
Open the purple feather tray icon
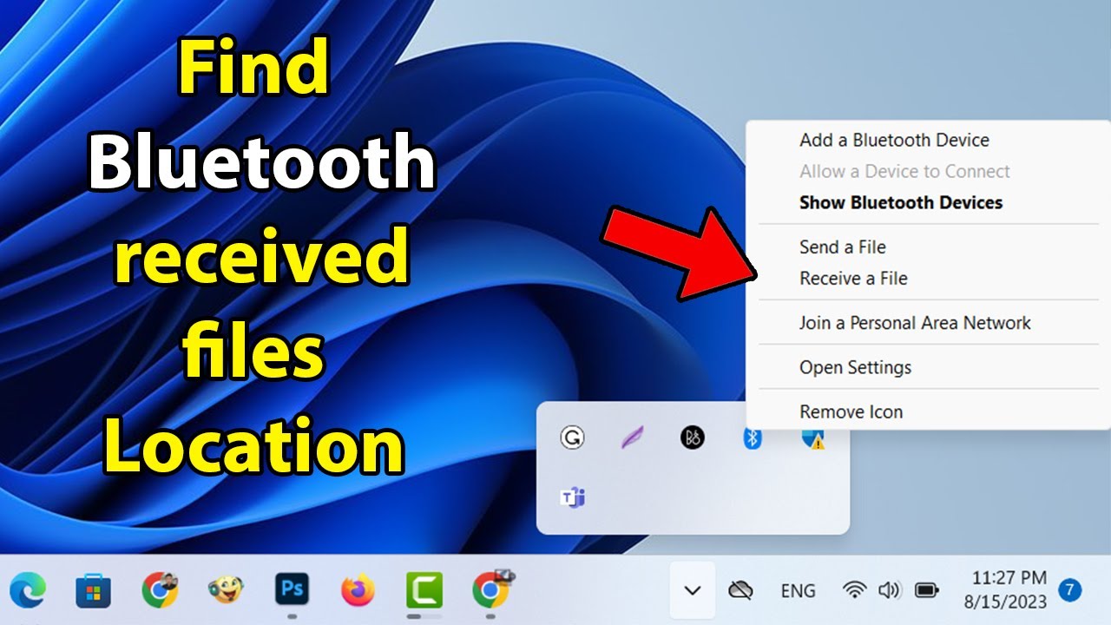[632, 437]
